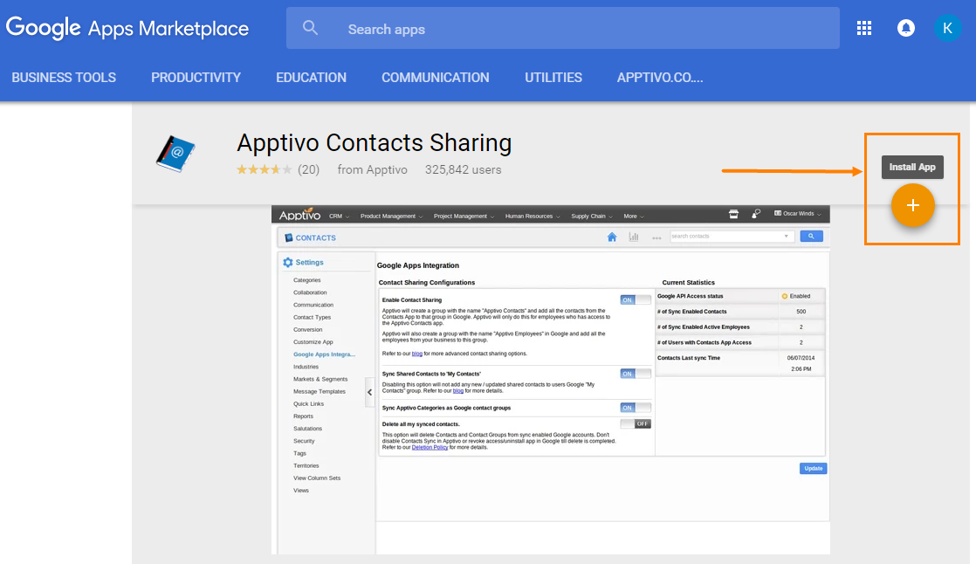Viewport: 976px width, 564px height.
Task: Expand the CRM dropdown menu
Action: (339, 216)
